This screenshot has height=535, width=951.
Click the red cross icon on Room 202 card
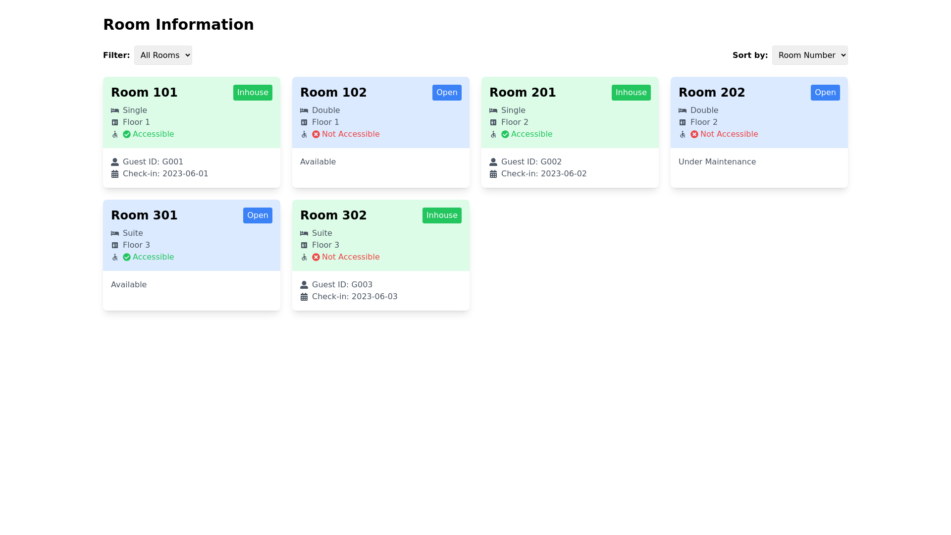coord(693,134)
